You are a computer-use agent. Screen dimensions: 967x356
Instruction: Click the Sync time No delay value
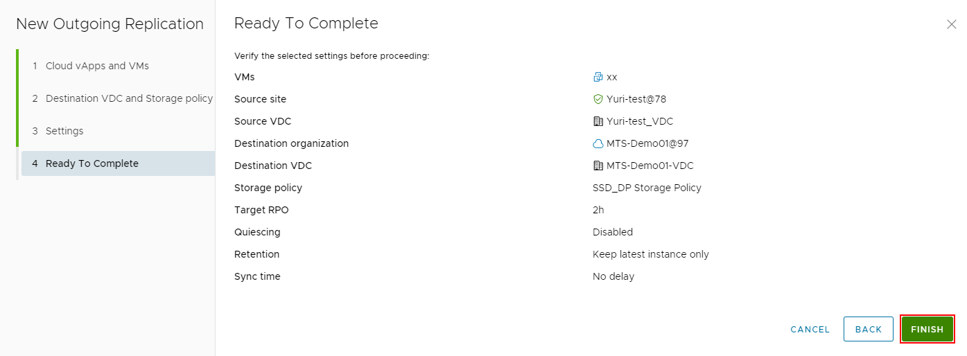(x=613, y=276)
